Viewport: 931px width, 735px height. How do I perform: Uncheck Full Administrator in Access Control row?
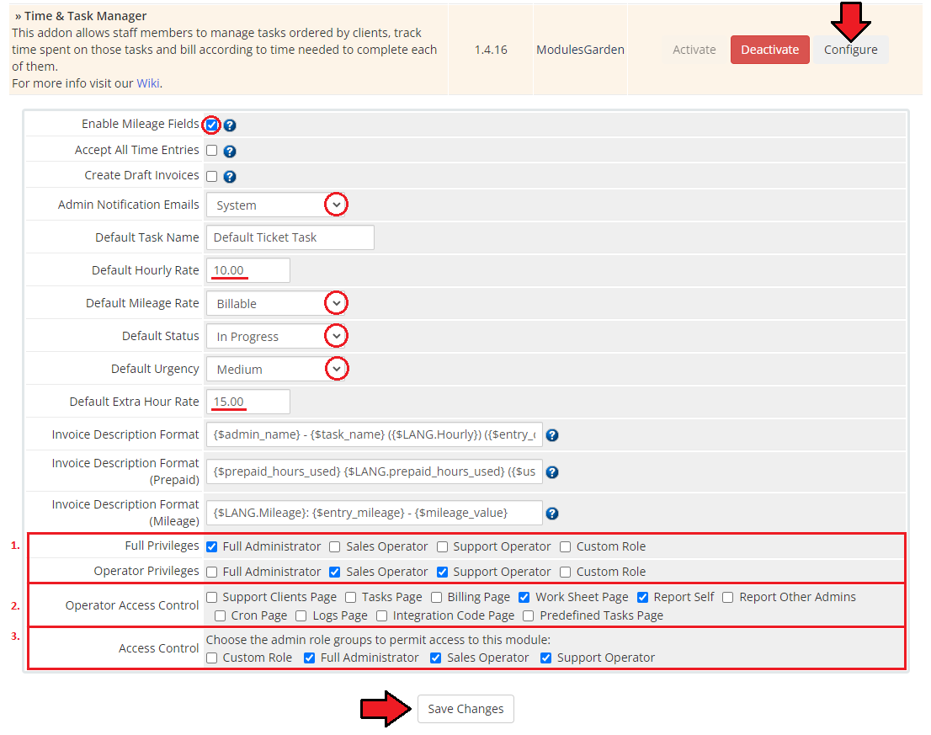coord(309,658)
